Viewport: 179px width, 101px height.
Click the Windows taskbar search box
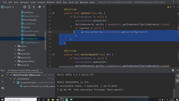pyautogui.click(x=21, y=100)
